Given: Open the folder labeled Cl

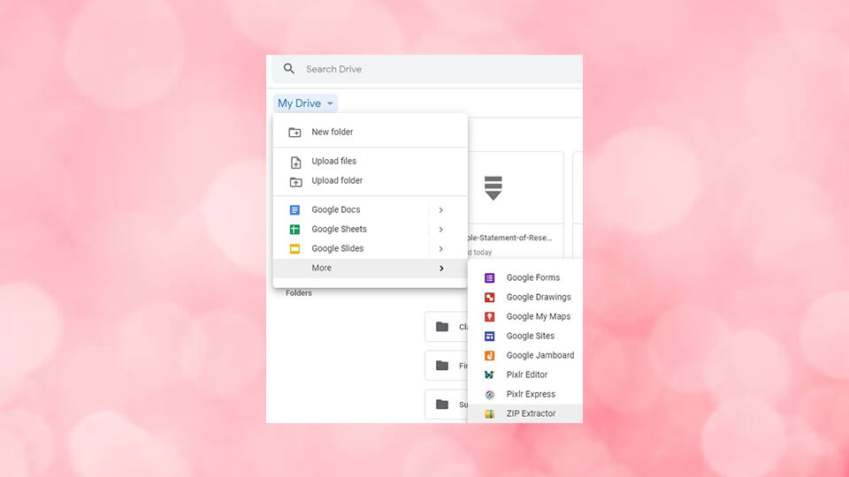Looking at the screenshot, I should click(x=447, y=327).
